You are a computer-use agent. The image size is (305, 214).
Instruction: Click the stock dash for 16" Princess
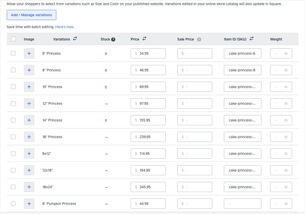point(106,137)
